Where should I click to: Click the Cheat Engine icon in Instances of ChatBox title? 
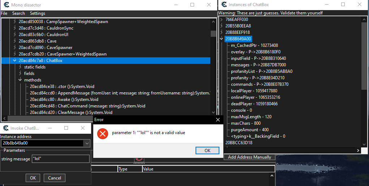tap(224, 4)
